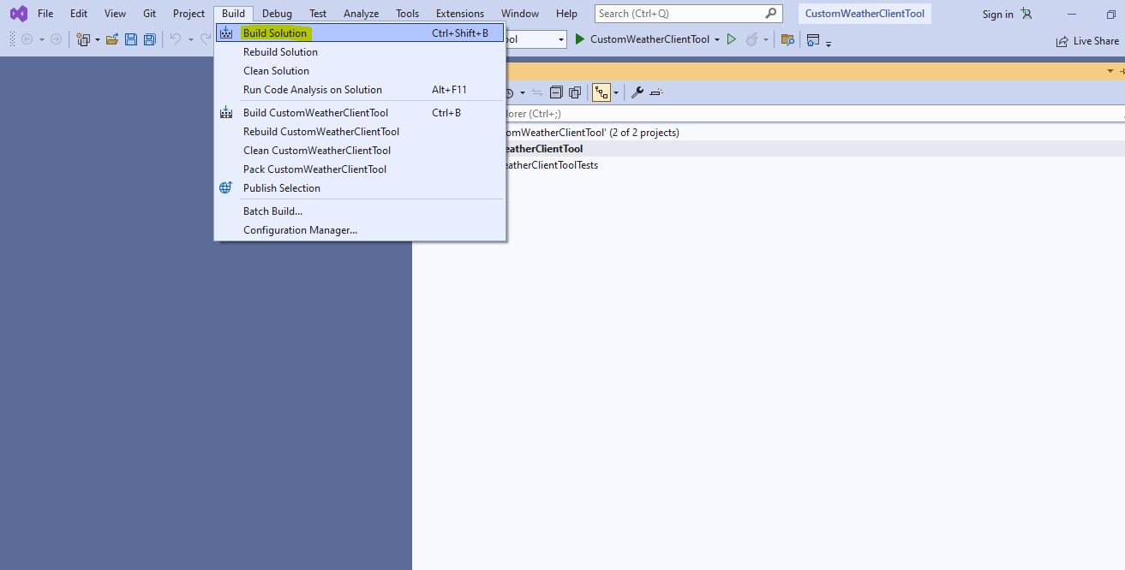Expand the solution configuration dropdown
The height and width of the screenshot is (570, 1125).
tap(561, 39)
